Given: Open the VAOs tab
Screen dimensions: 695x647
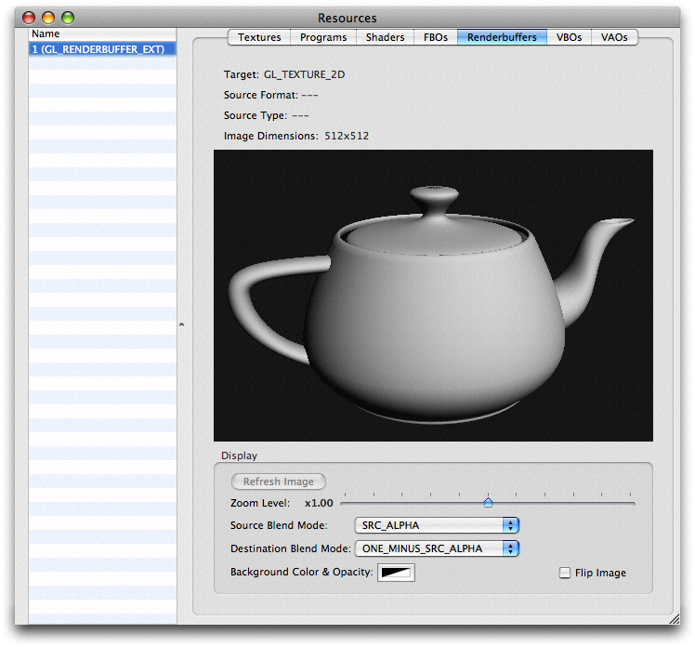Looking at the screenshot, I should click(614, 37).
